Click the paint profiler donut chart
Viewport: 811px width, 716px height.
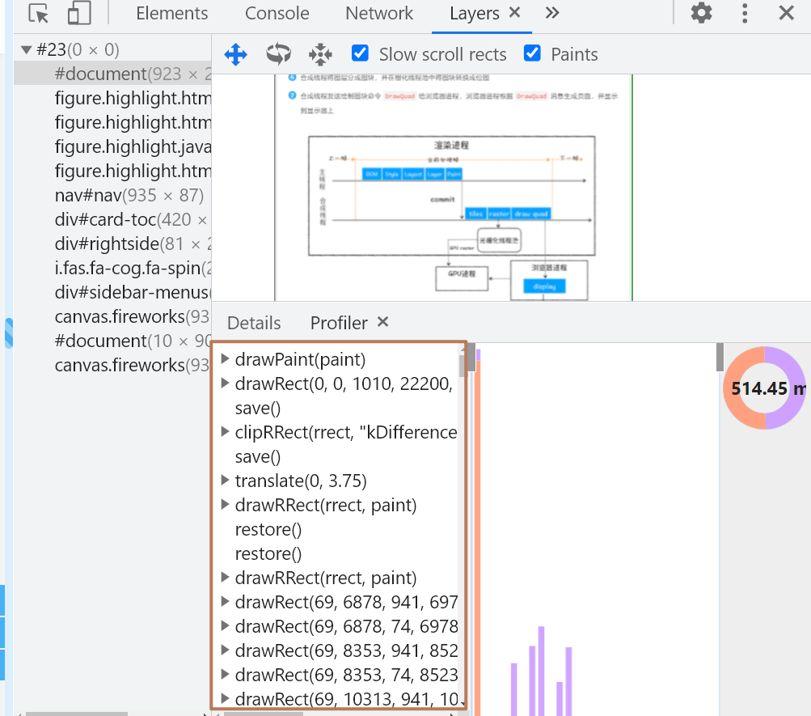click(x=764, y=388)
